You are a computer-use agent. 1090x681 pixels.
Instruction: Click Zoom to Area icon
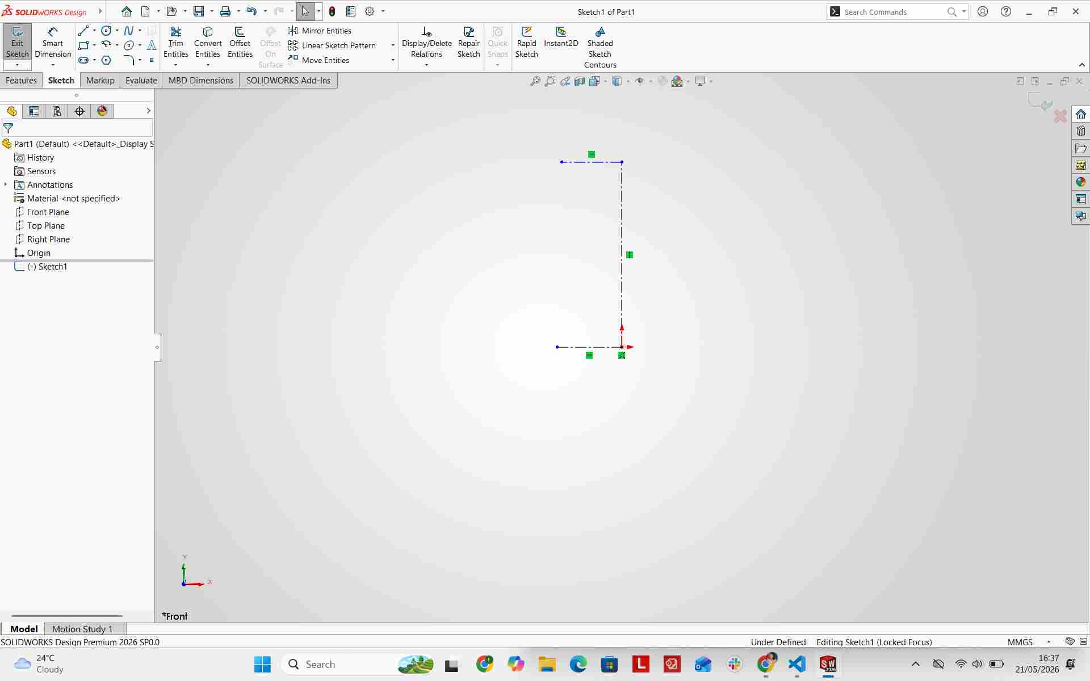(550, 81)
